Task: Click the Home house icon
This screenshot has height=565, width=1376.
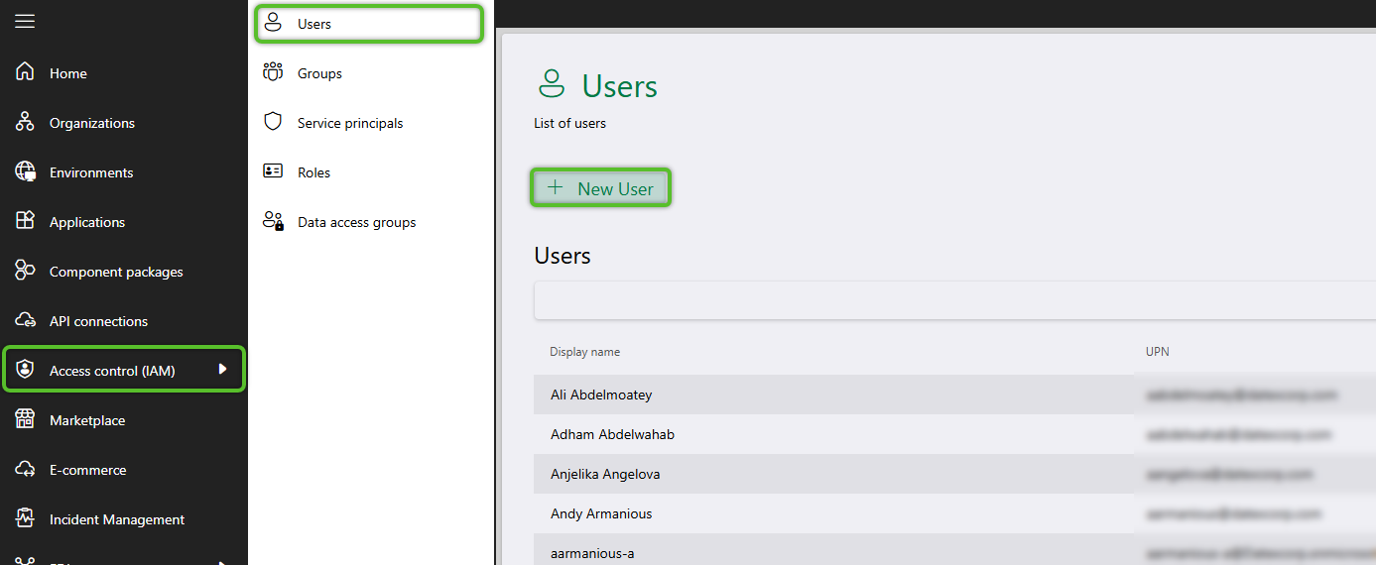Action: click(x=25, y=73)
